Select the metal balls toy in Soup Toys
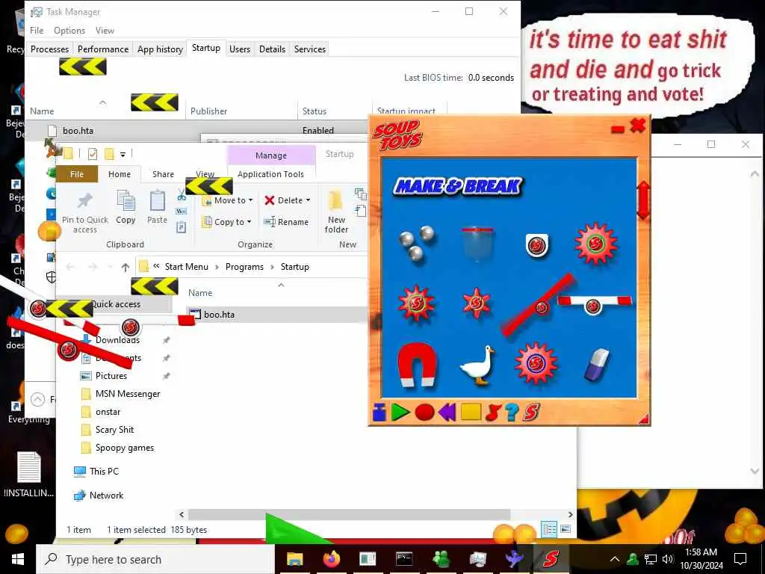This screenshot has width=765, height=574. (416, 244)
